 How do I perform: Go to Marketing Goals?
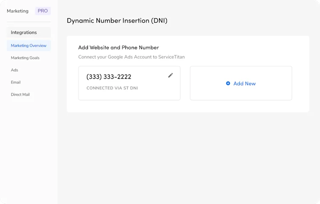tap(25, 58)
